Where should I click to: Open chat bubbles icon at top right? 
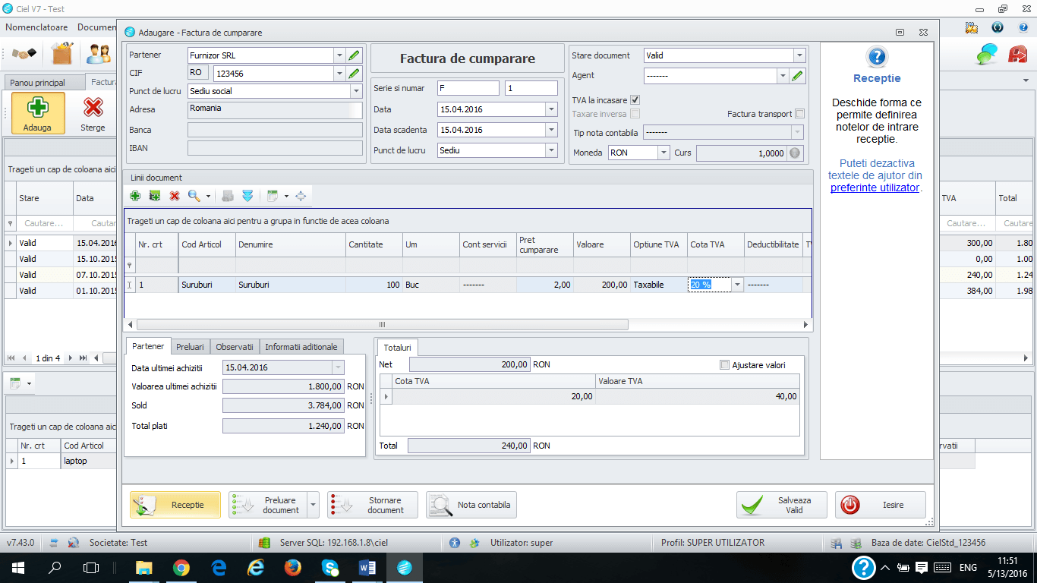987,54
